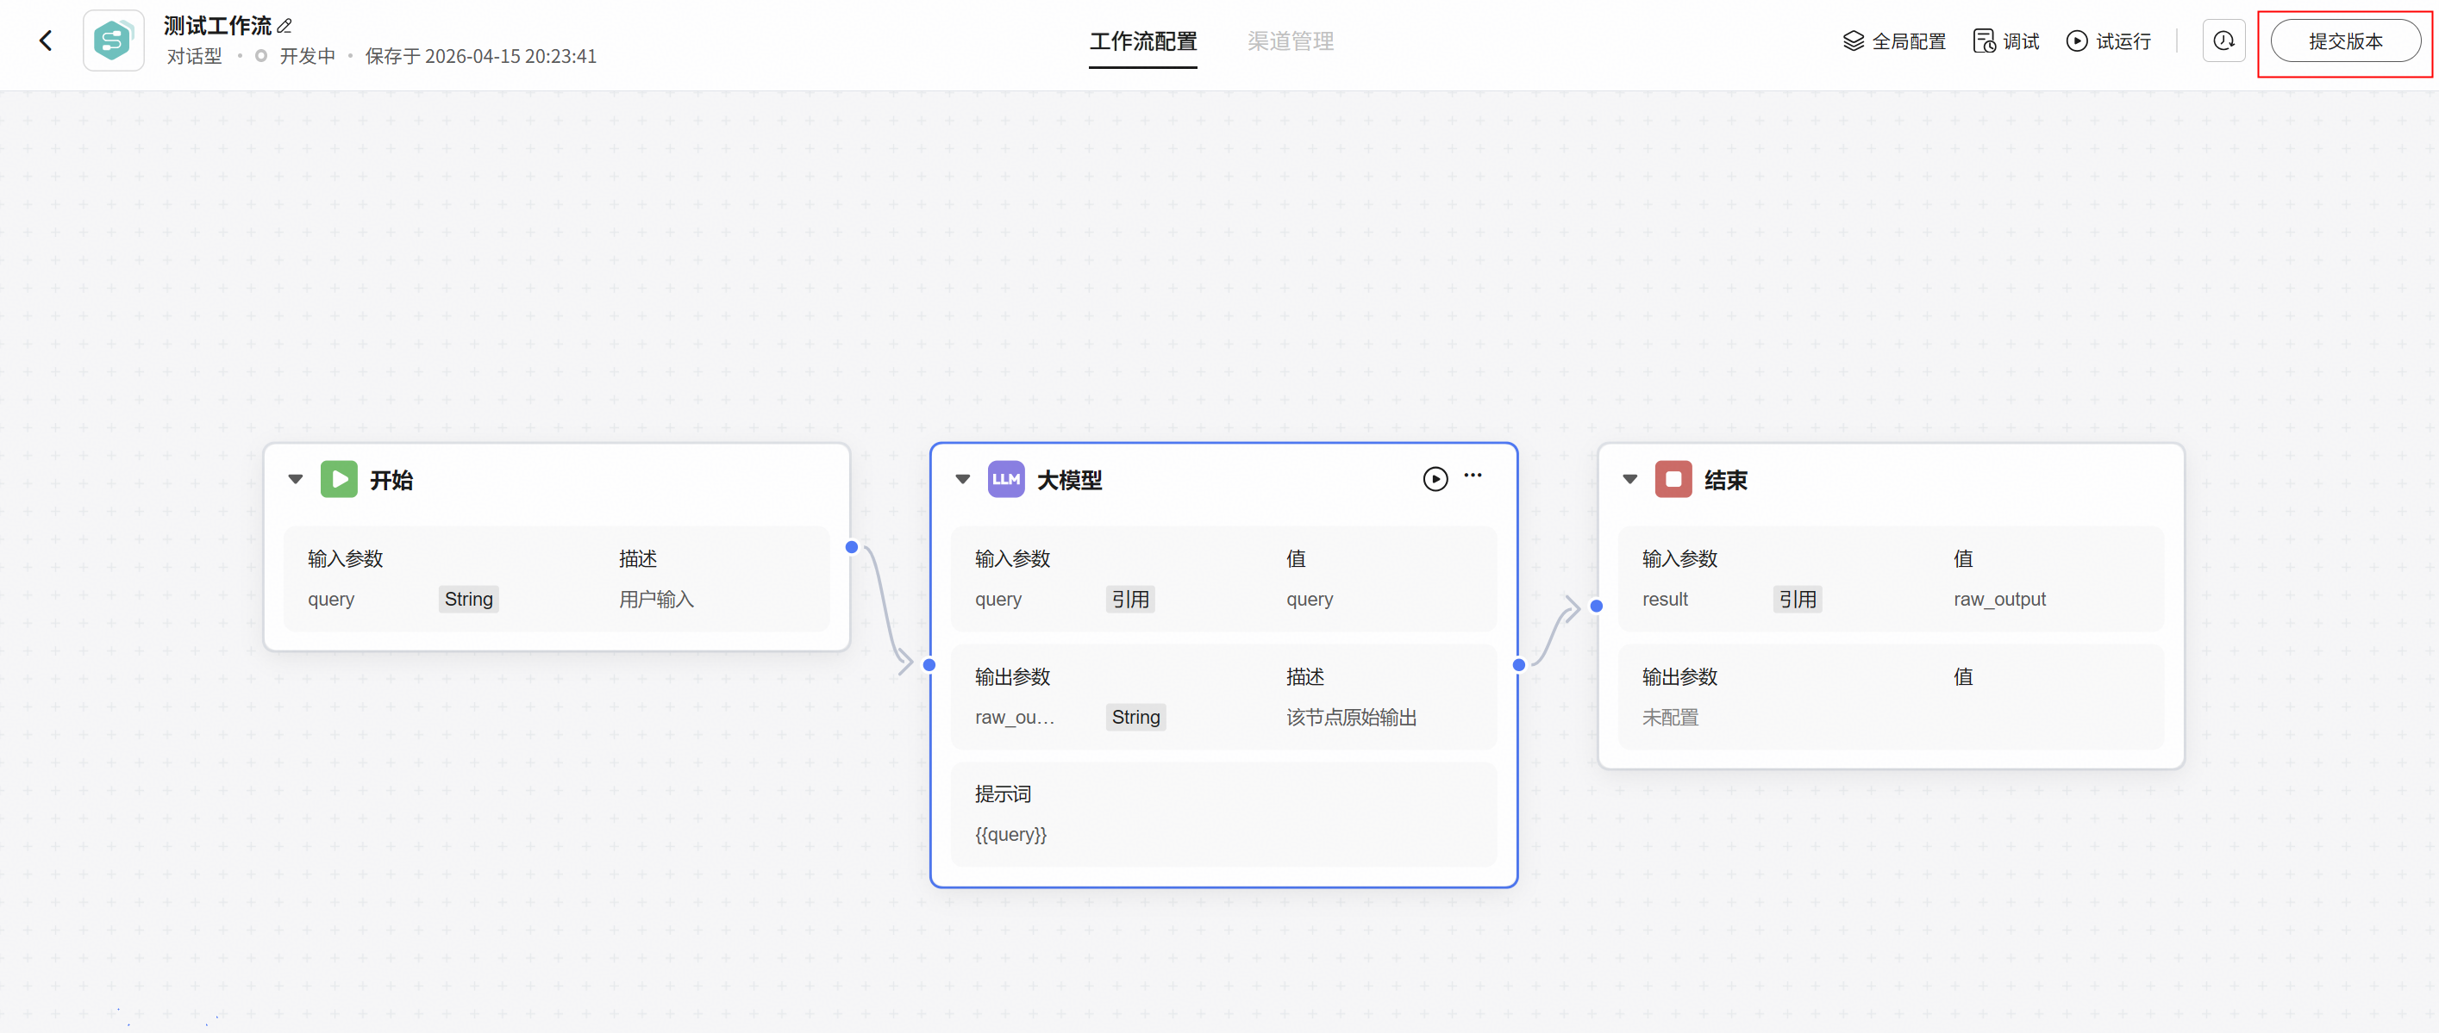Click 大模型 node input connector dot
The width and height of the screenshot is (2439, 1033).
(929, 665)
